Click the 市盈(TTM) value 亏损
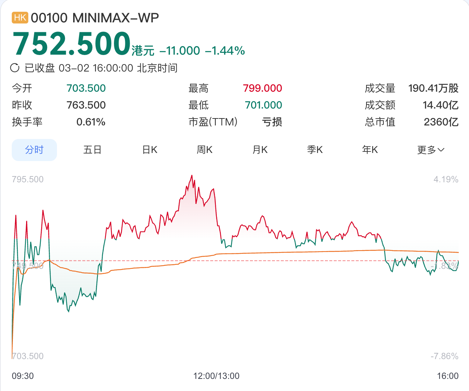This screenshot has height=391, width=469. (272, 122)
